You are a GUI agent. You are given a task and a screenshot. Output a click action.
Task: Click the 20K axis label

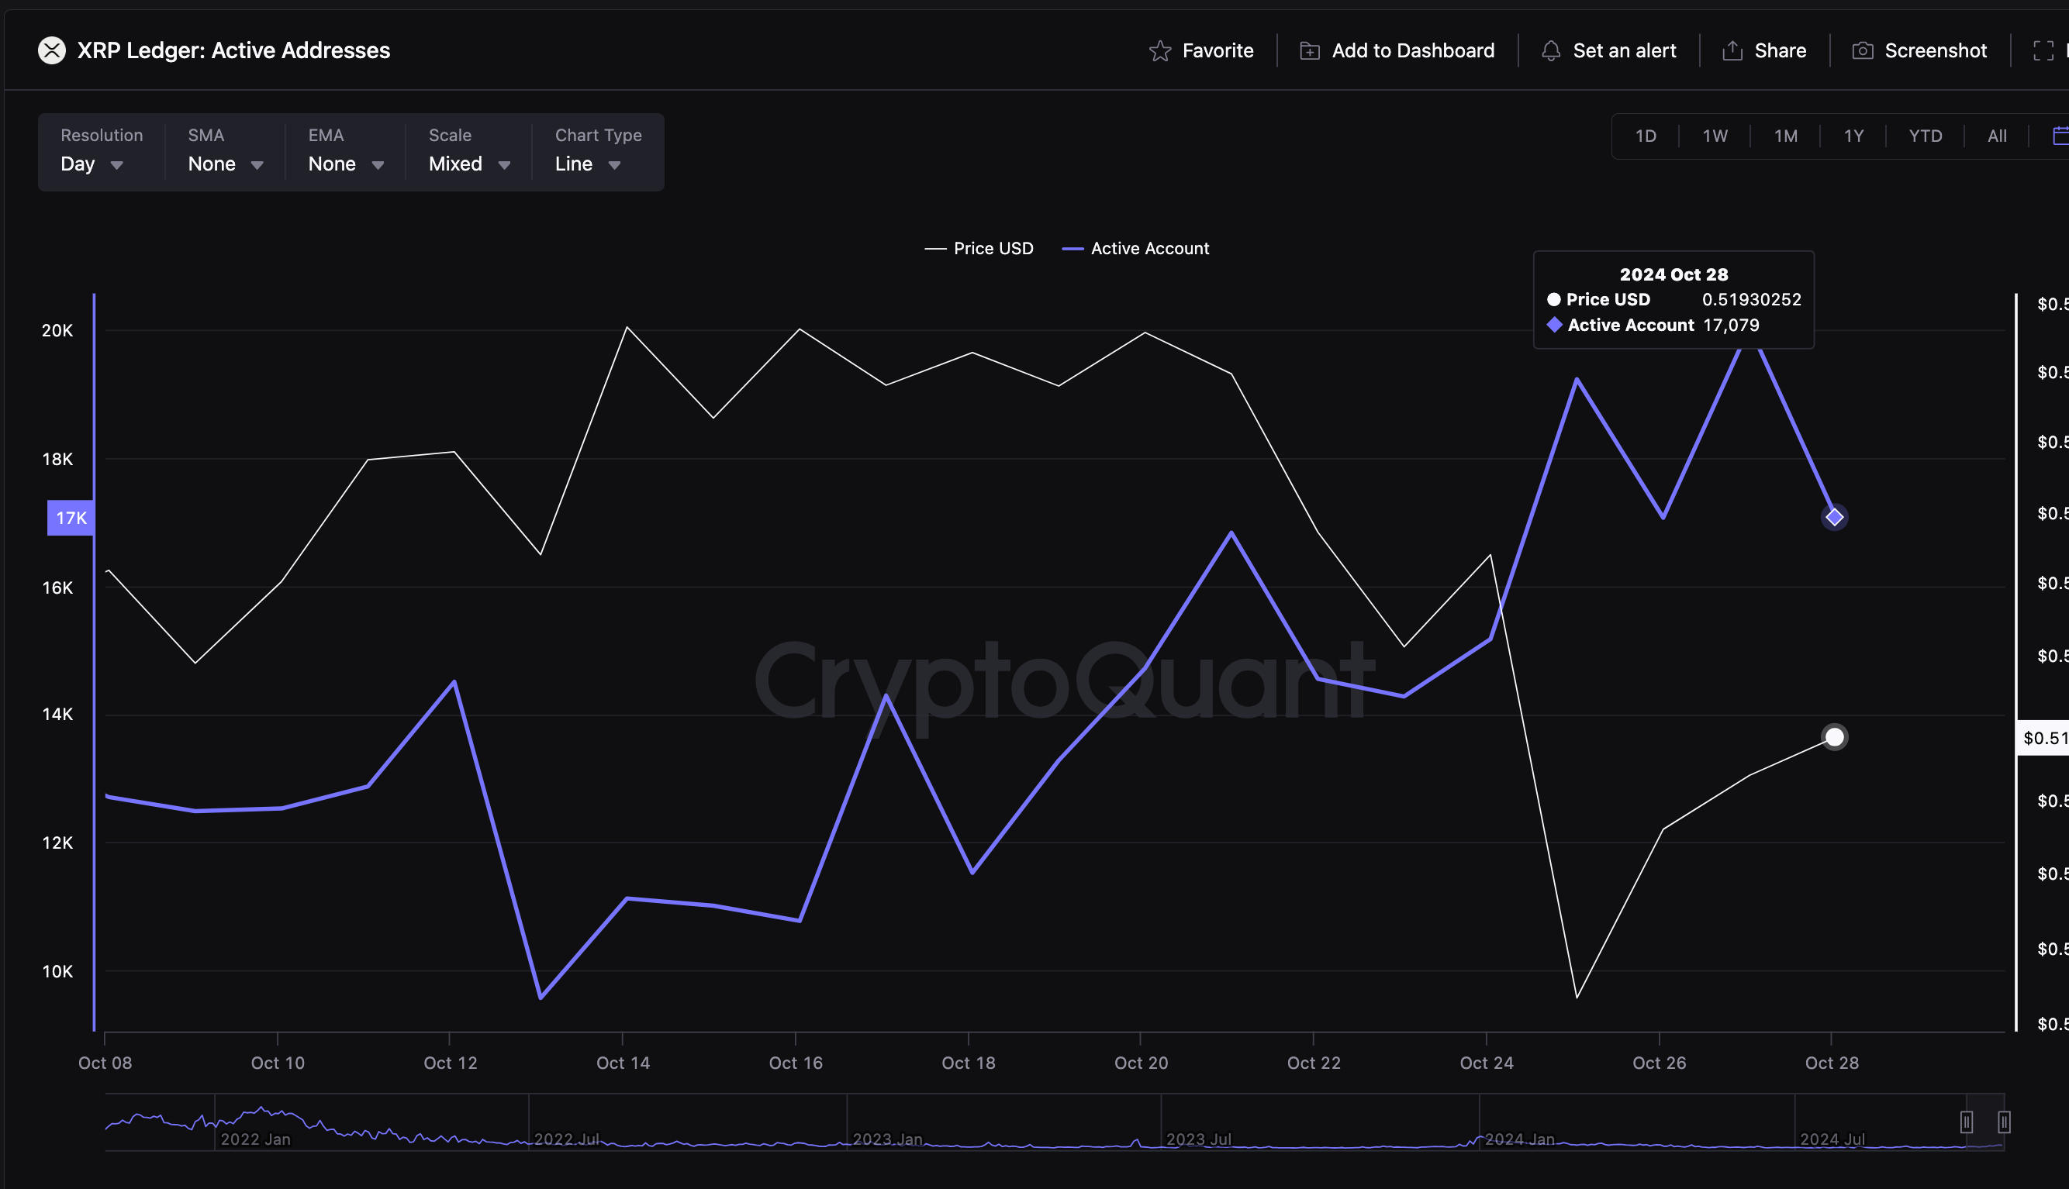pos(57,331)
